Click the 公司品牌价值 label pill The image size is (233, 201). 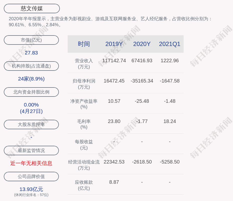pos(31,176)
